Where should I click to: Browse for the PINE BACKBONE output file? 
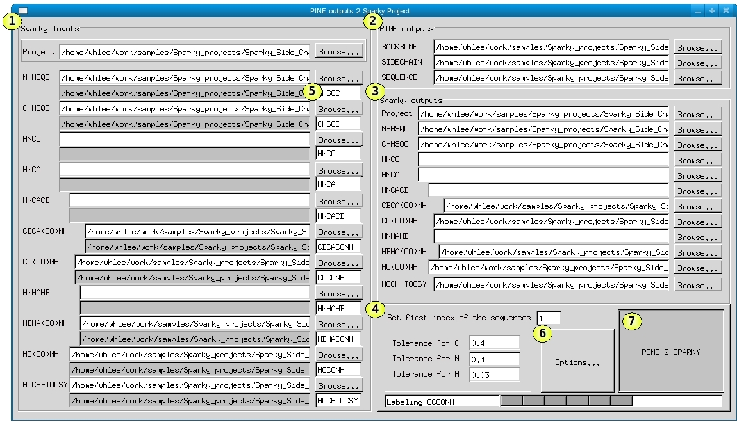coord(698,47)
